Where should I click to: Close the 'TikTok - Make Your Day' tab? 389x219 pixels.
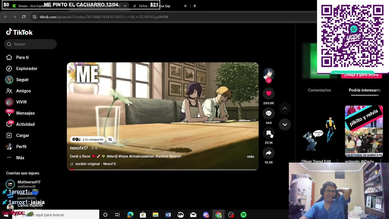coord(185,6)
